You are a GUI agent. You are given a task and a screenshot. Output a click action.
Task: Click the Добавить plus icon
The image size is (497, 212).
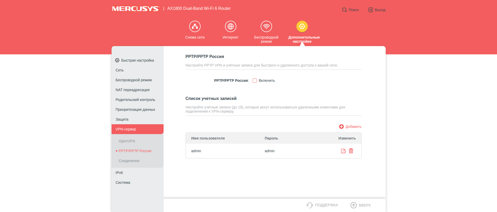pos(341,127)
